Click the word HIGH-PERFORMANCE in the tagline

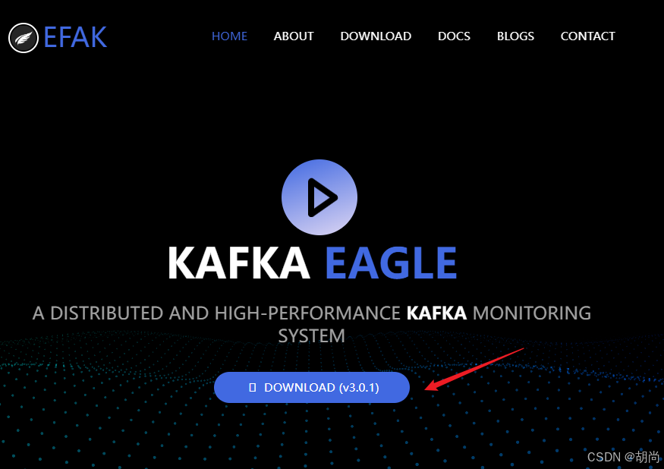(x=307, y=313)
